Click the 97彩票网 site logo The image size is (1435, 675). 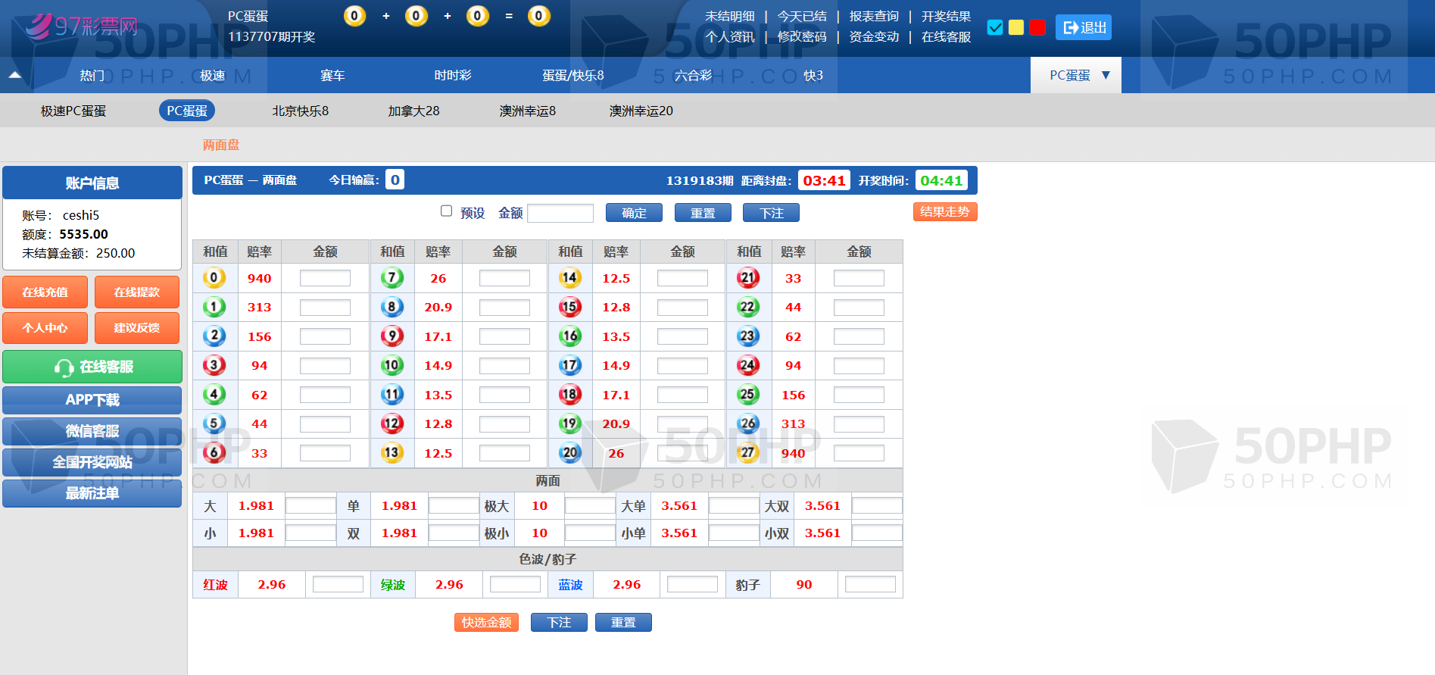coord(82,27)
